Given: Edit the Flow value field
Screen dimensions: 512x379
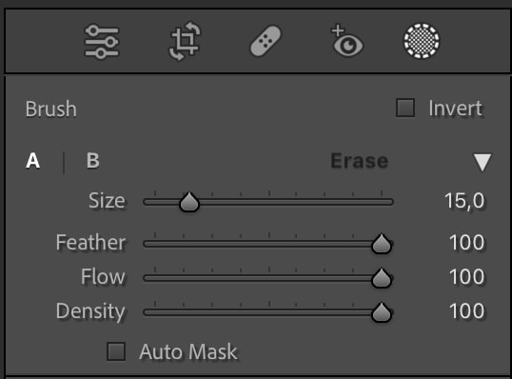Looking at the screenshot, I should (x=466, y=277).
